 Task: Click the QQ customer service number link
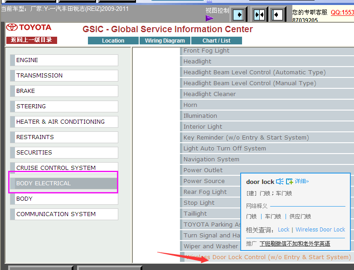point(342,12)
